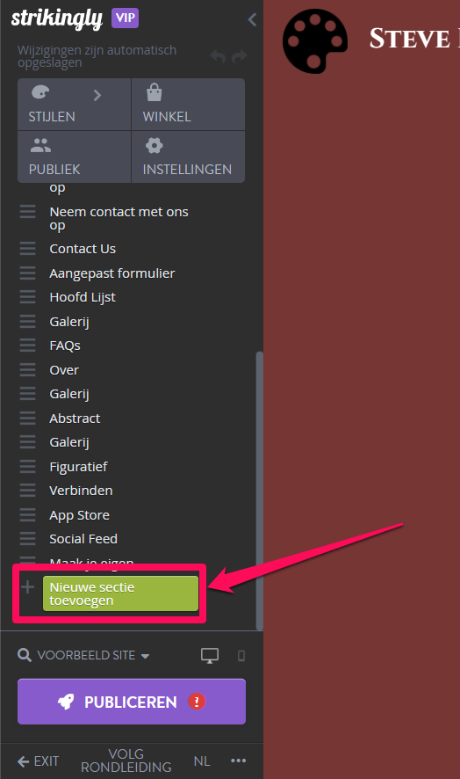The image size is (460, 779).
Task: Open Instellingen gear panel
Action: (x=188, y=157)
